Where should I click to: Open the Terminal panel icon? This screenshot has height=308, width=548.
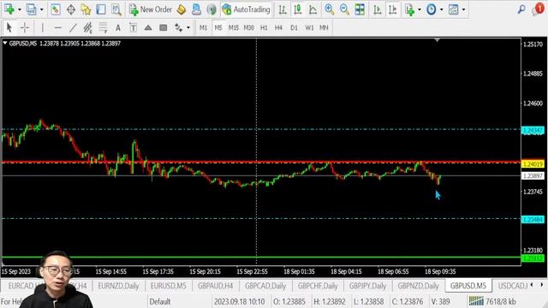pos(101,9)
